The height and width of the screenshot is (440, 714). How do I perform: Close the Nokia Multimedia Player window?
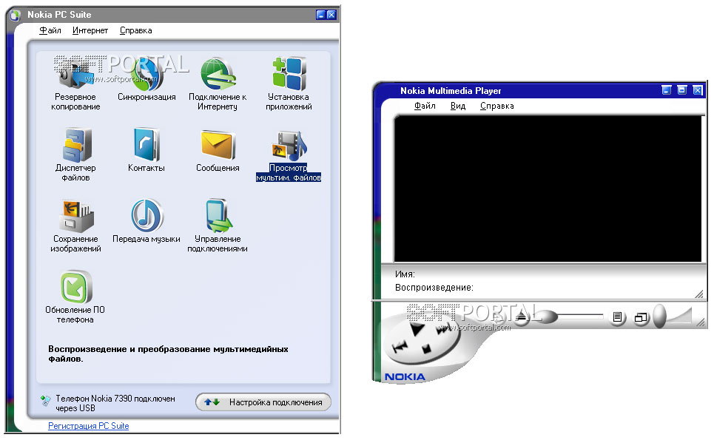[698, 90]
